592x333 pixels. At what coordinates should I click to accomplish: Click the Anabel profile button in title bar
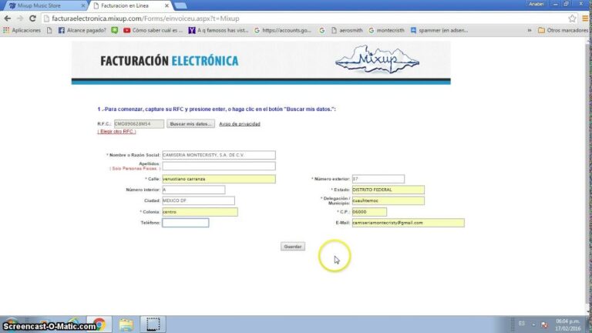tap(536, 4)
